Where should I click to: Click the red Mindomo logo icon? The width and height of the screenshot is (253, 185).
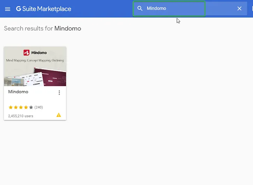[26, 53]
